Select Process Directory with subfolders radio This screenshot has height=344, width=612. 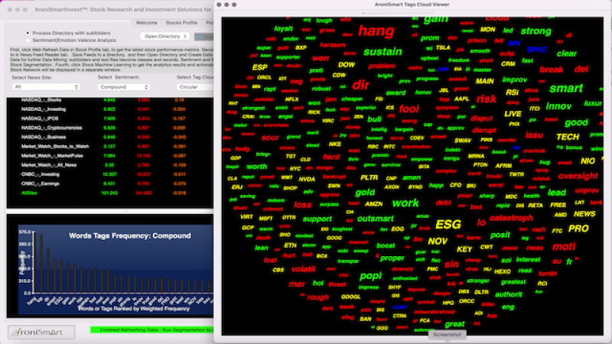click(x=28, y=33)
